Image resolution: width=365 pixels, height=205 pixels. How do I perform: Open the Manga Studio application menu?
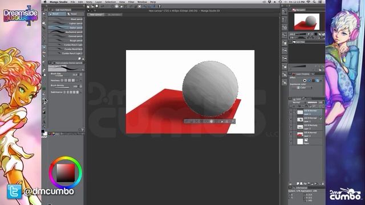[x=59, y=2]
